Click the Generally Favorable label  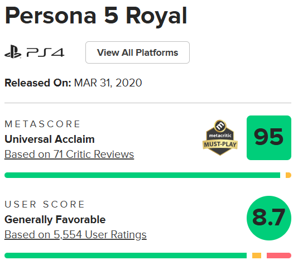pyautogui.click(x=55, y=220)
